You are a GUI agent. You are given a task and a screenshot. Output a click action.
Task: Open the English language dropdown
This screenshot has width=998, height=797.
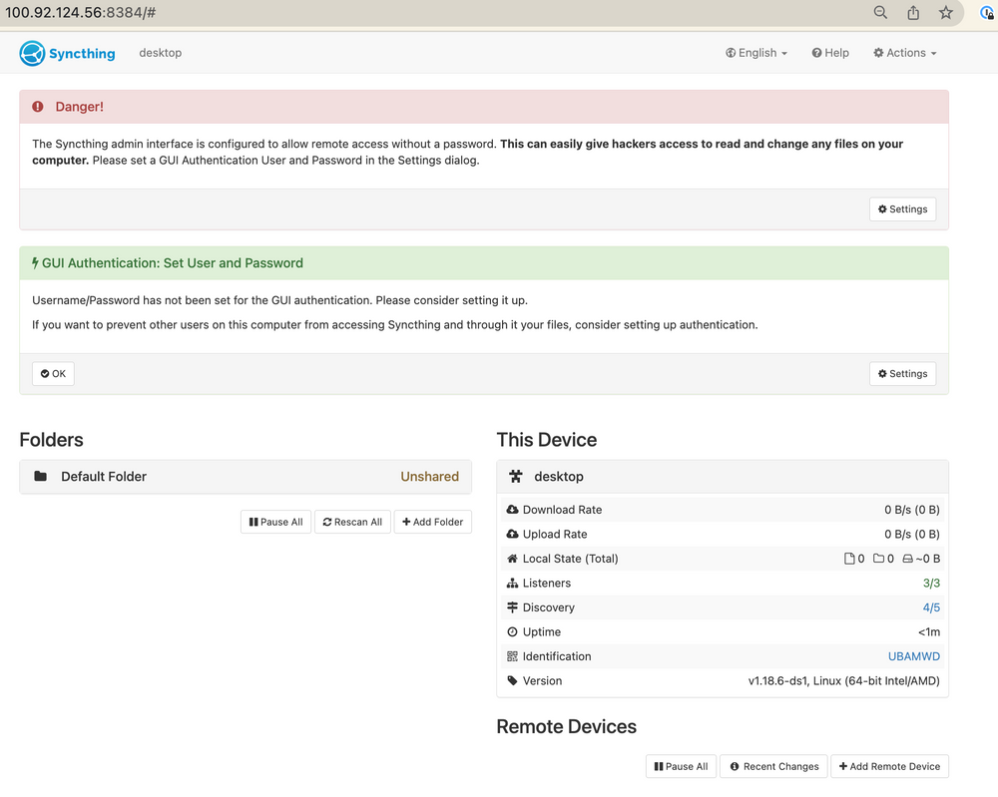pyautogui.click(x=756, y=53)
